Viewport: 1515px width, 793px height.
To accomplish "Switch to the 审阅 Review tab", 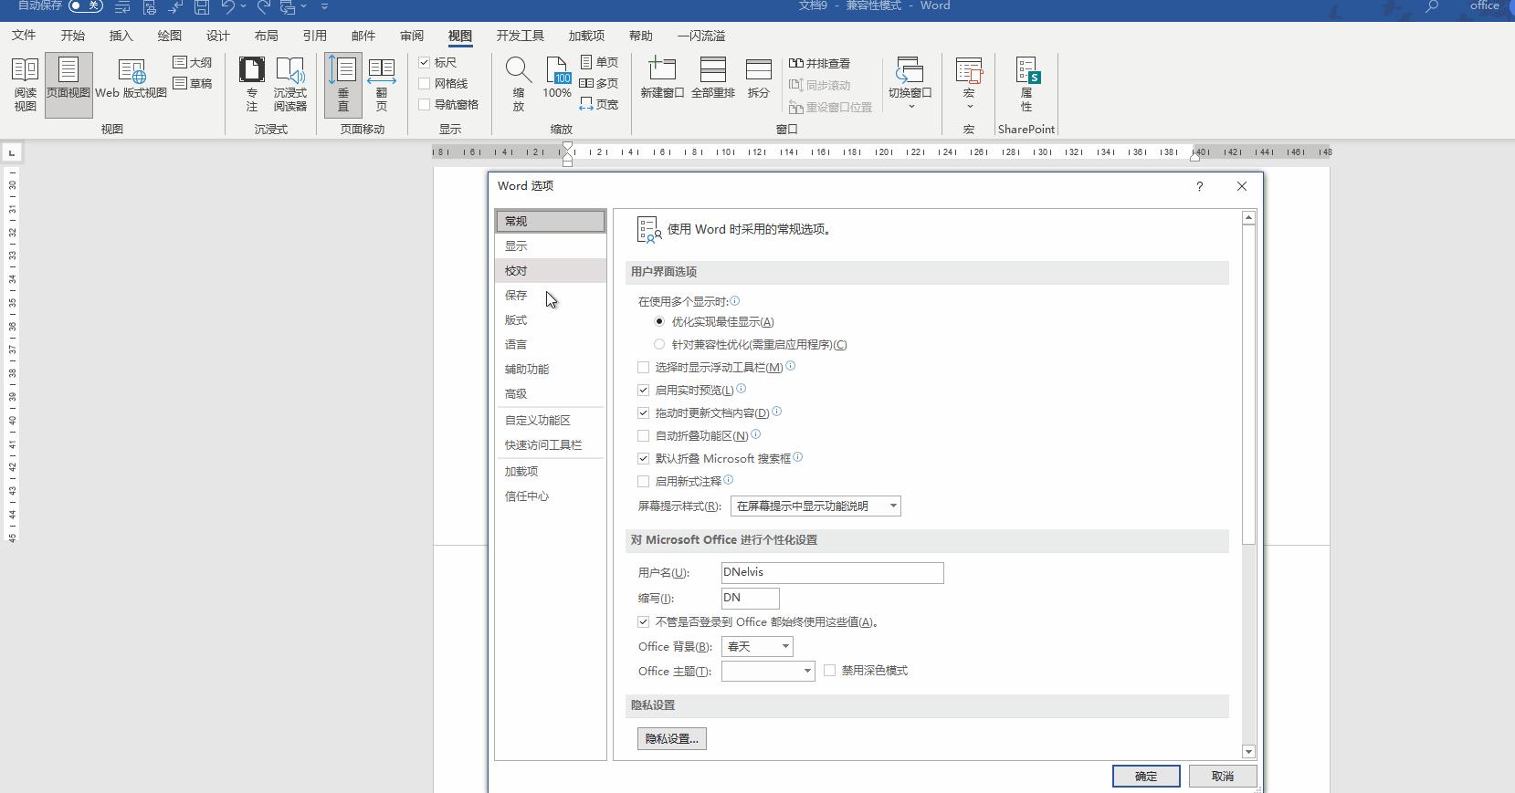I will point(412,36).
